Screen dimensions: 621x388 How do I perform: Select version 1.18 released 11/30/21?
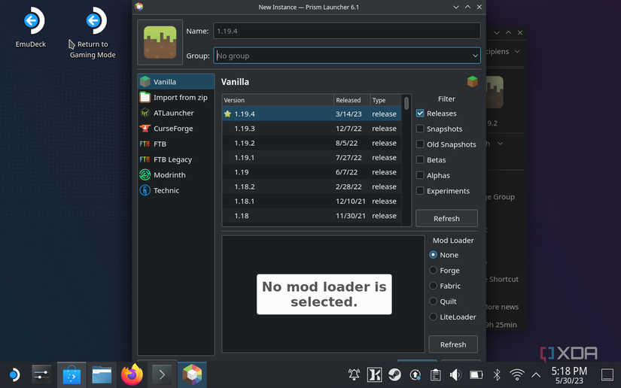click(312, 216)
